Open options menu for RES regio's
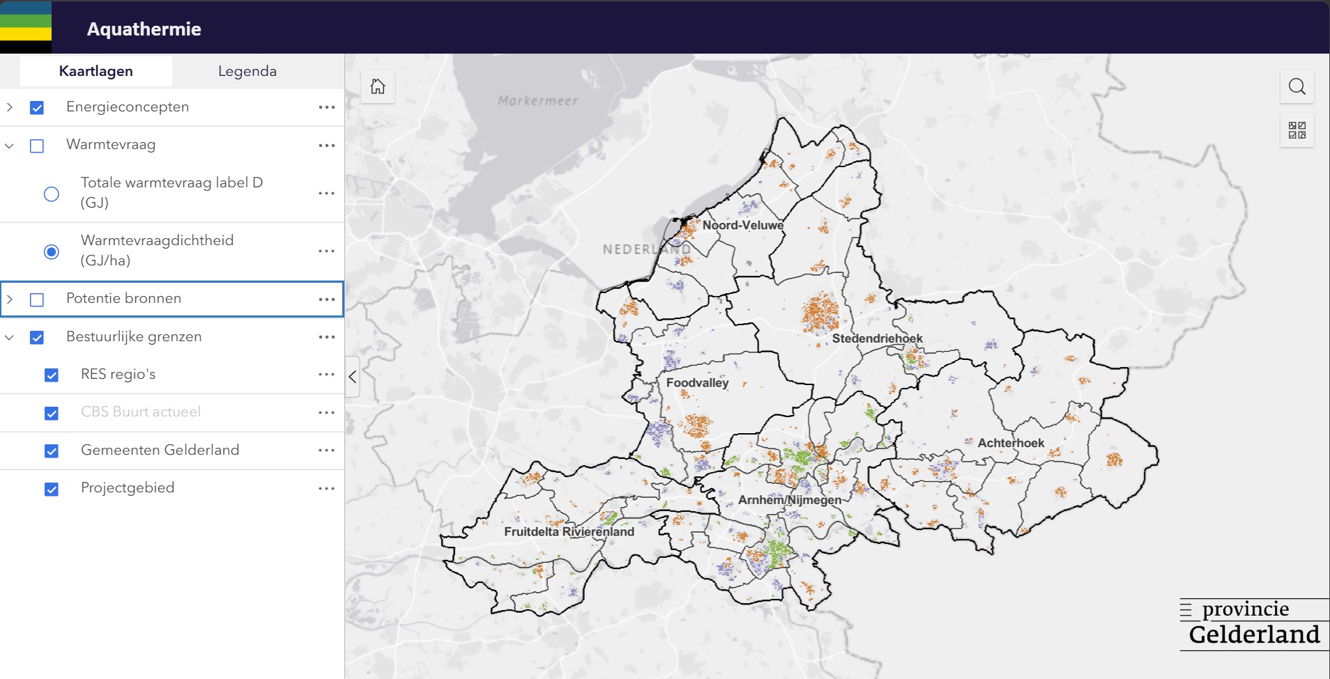Screen dimensions: 1330x679 click(327, 375)
